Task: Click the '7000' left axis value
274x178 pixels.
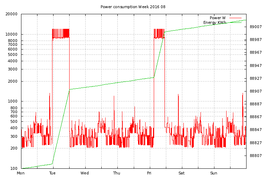Action: (x=12, y=44)
